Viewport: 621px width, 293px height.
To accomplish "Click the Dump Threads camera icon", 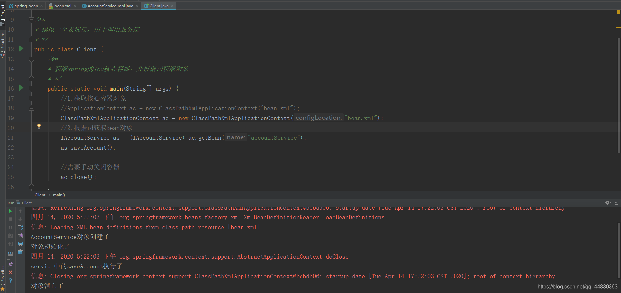I will 10,236.
